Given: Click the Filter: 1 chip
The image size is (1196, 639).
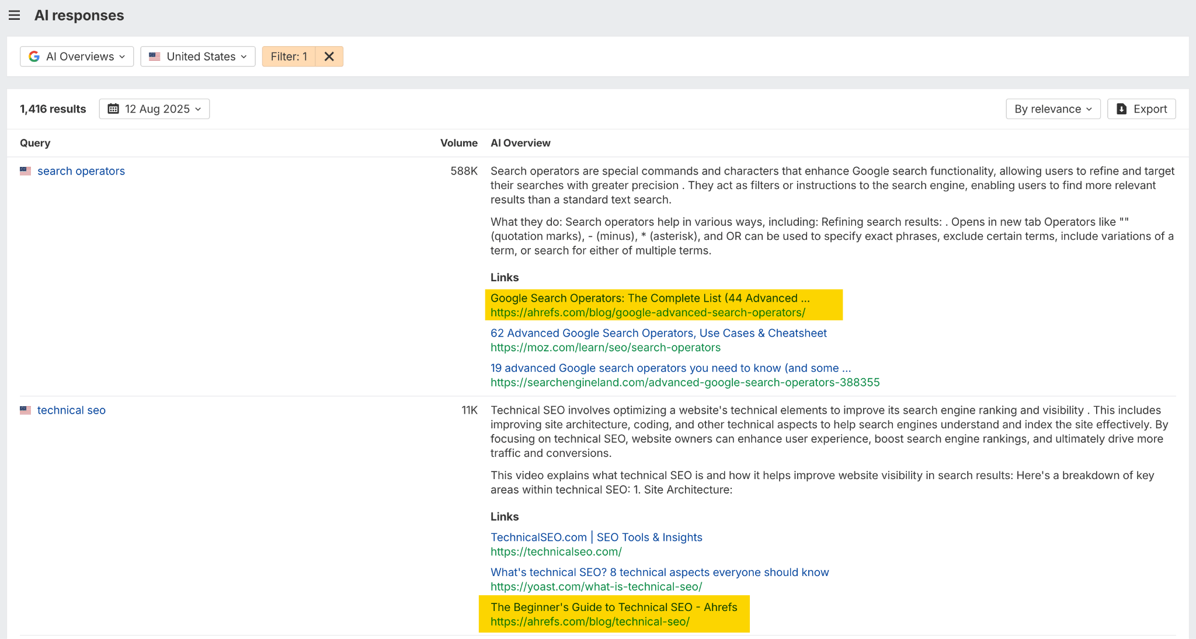Looking at the screenshot, I should (288, 56).
